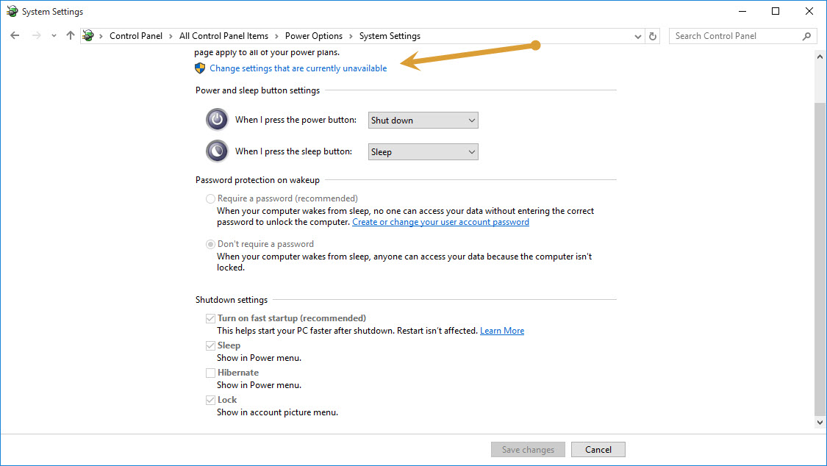The image size is (827, 466).
Task: Close the System Settings window
Action: tap(809, 11)
